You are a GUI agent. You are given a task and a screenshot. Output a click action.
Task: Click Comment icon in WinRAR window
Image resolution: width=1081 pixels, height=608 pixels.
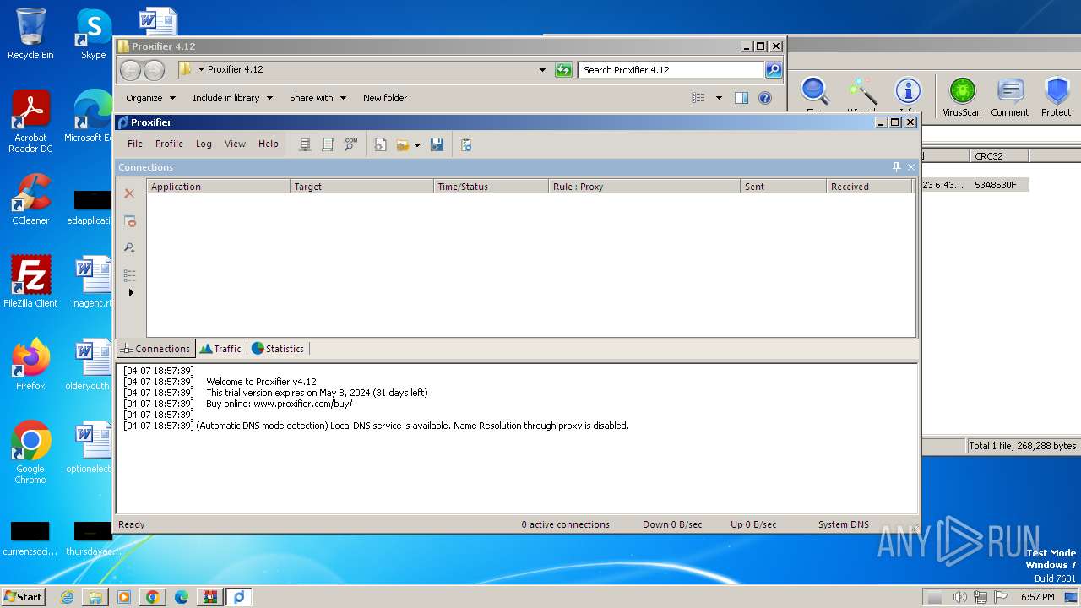[1009, 96]
